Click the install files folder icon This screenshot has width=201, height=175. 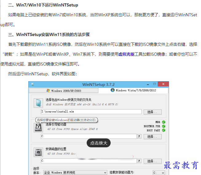[x=38, y=103]
